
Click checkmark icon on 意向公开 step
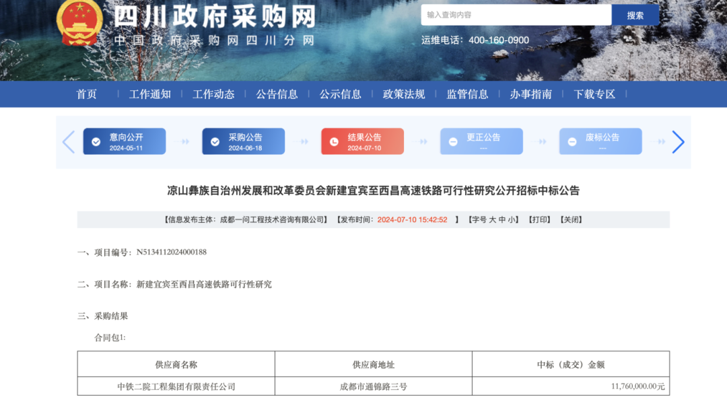coord(96,142)
